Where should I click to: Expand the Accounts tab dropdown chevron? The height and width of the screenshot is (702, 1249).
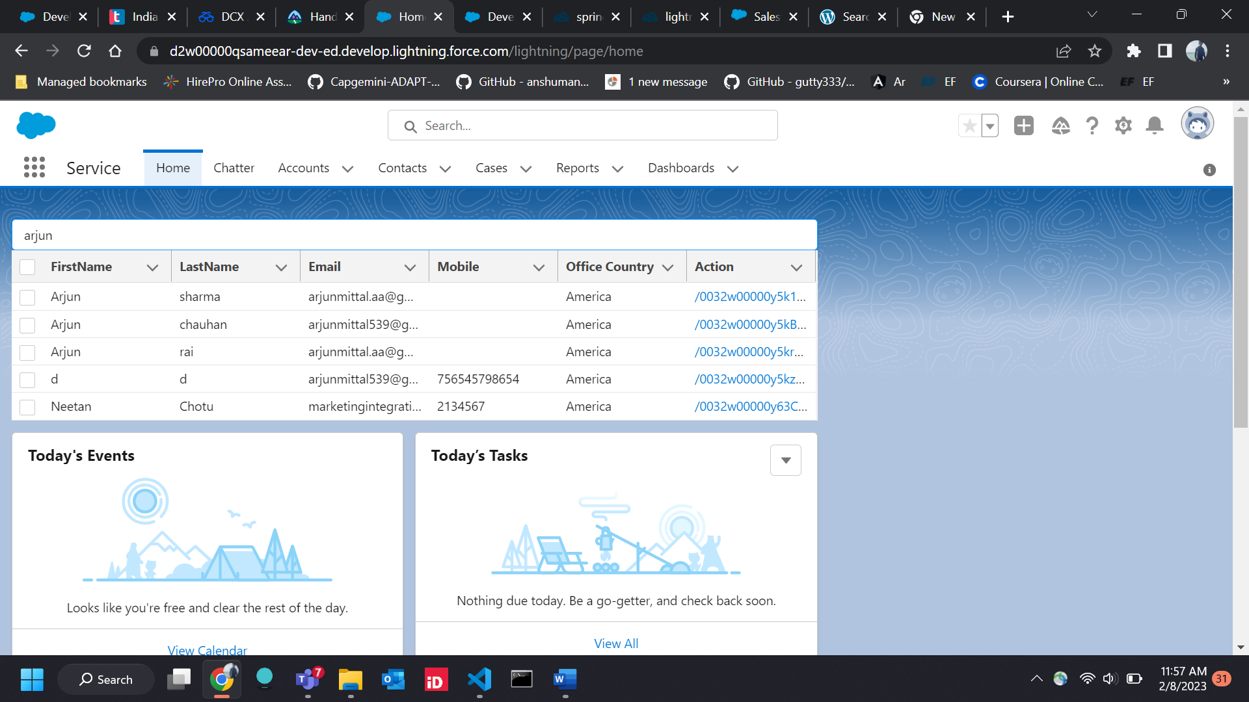348,169
